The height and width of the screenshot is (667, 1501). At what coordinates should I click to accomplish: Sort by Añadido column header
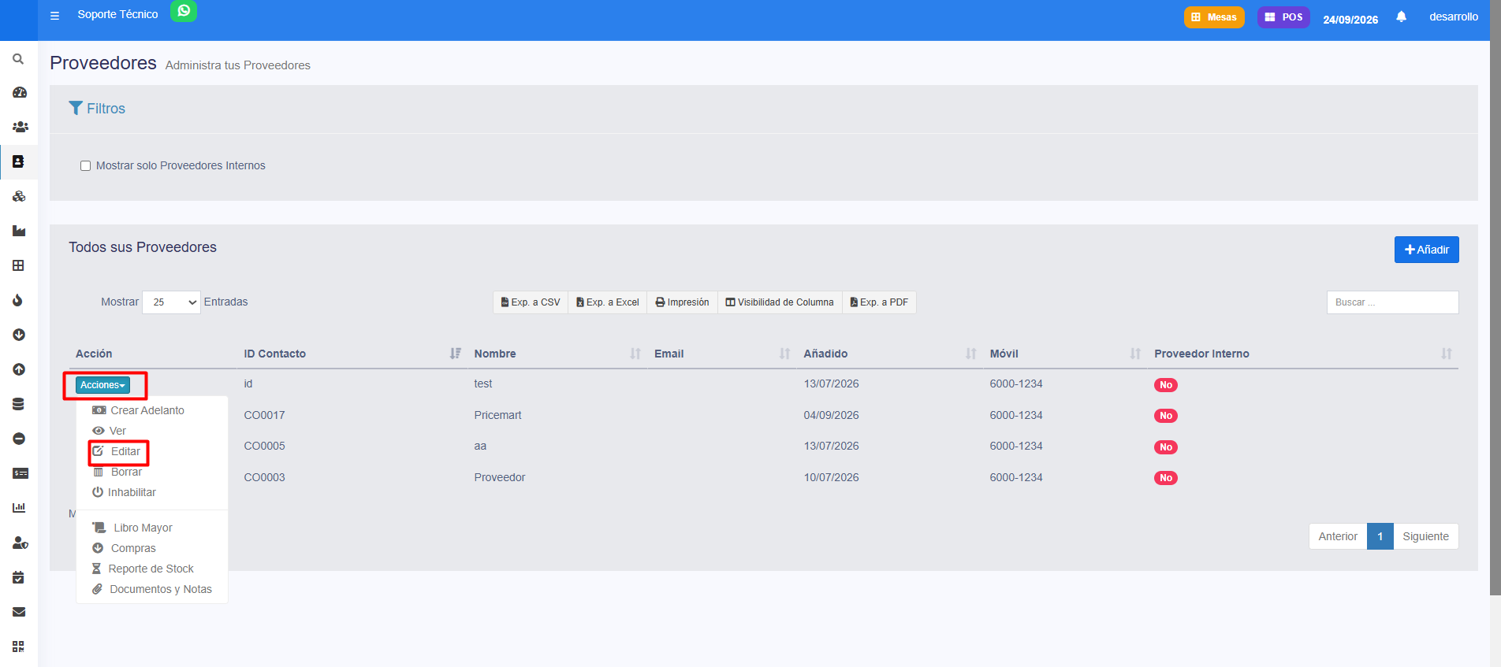(890, 354)
